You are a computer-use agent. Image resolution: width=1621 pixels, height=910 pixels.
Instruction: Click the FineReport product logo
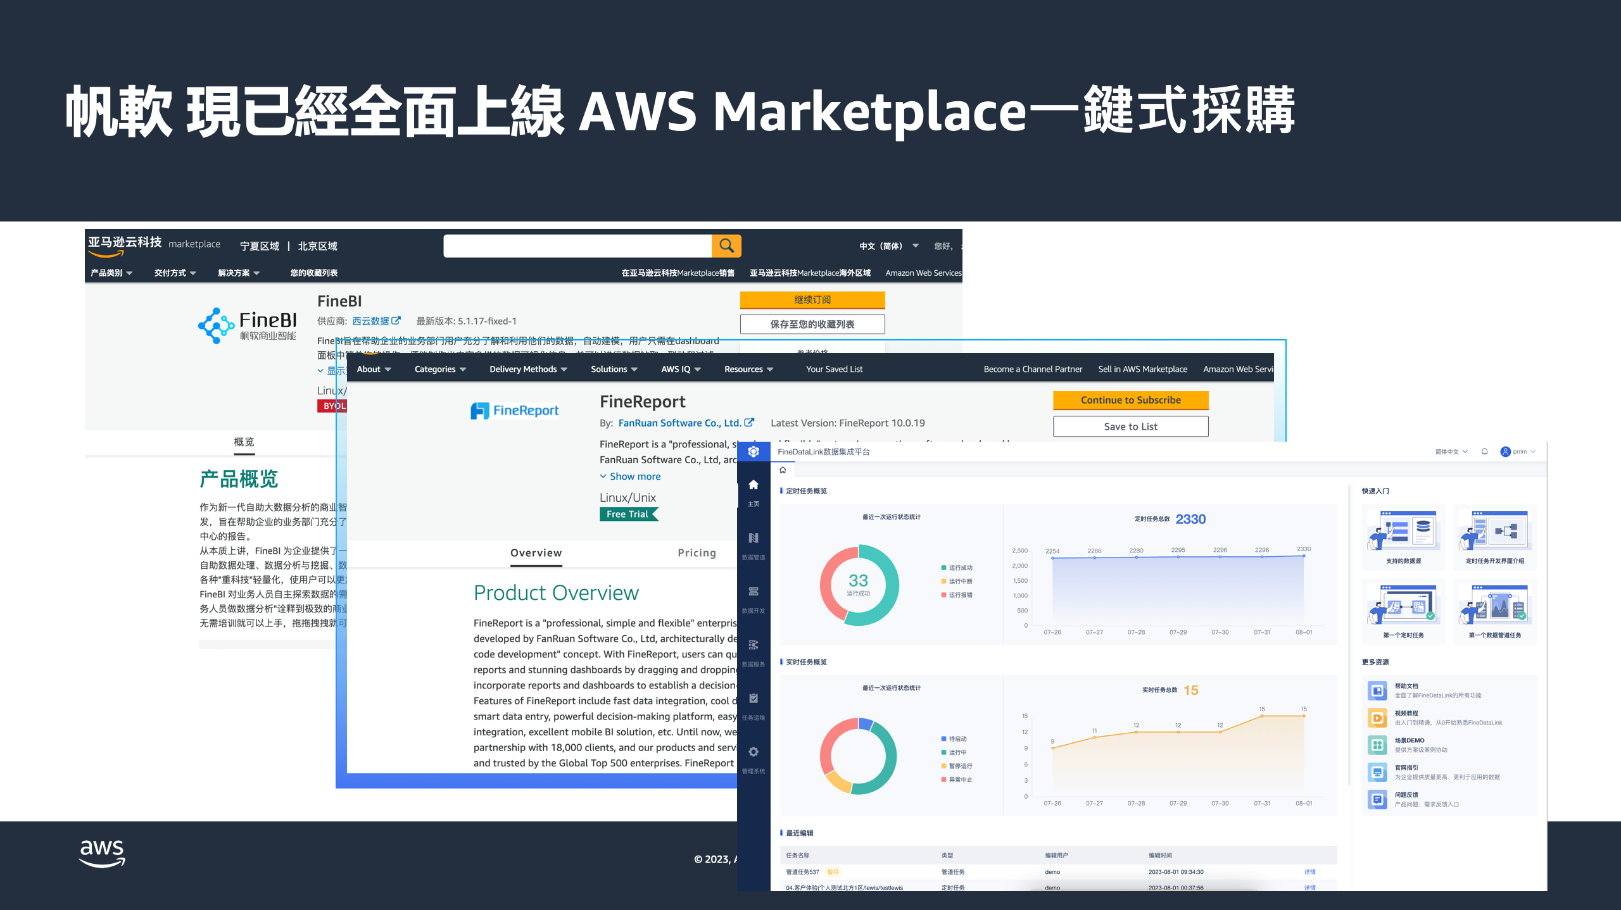pos(514,411)
